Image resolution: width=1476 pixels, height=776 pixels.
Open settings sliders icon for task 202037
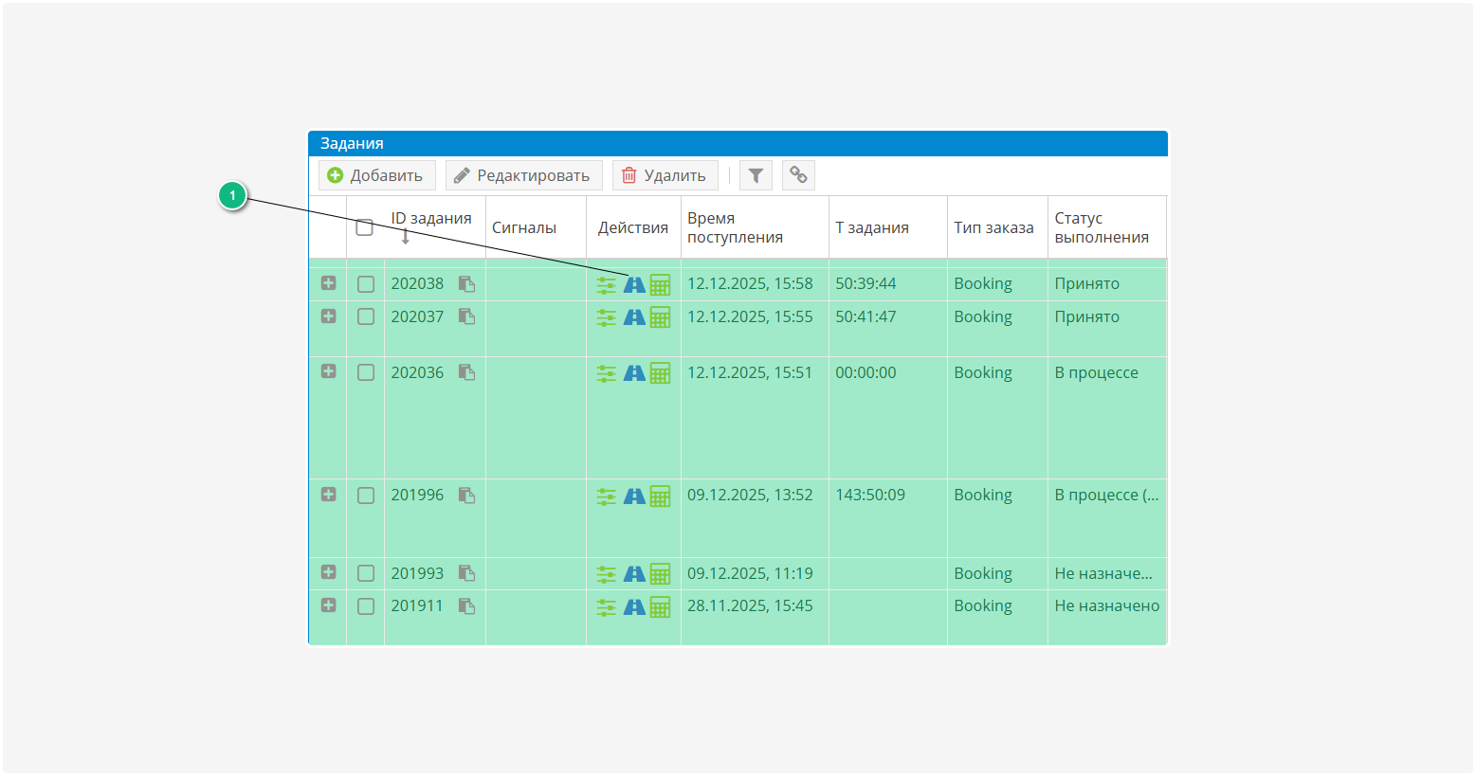tap(606, 317)
